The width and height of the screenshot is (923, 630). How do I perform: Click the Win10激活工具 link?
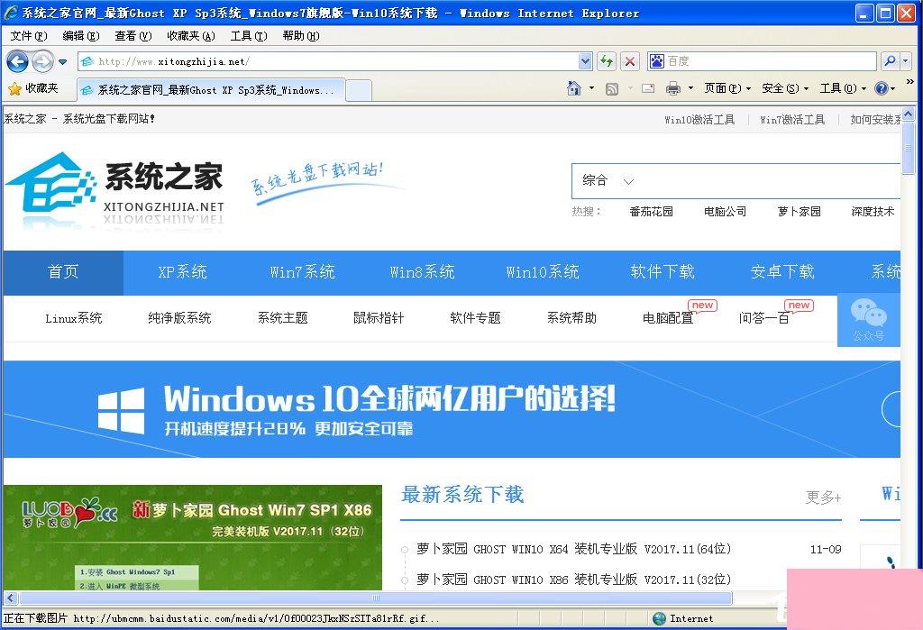point(699,120)
